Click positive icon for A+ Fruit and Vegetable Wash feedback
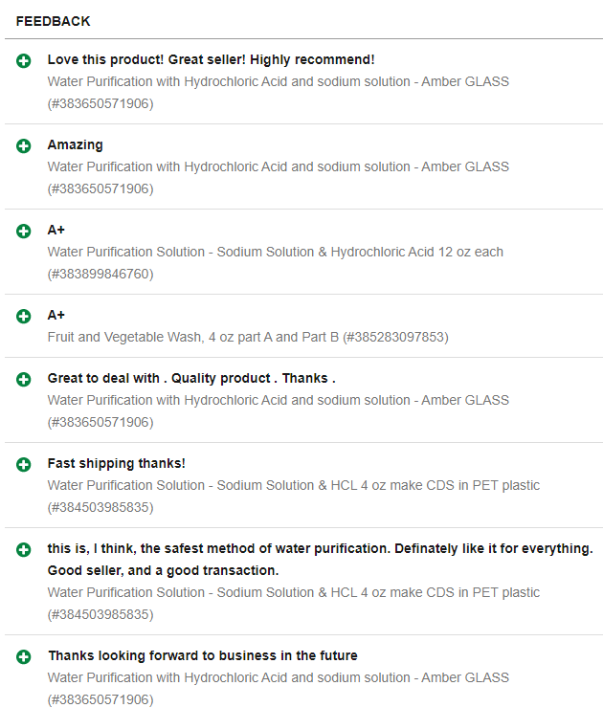This screenshot has height=708, width=603. (24, 317)
